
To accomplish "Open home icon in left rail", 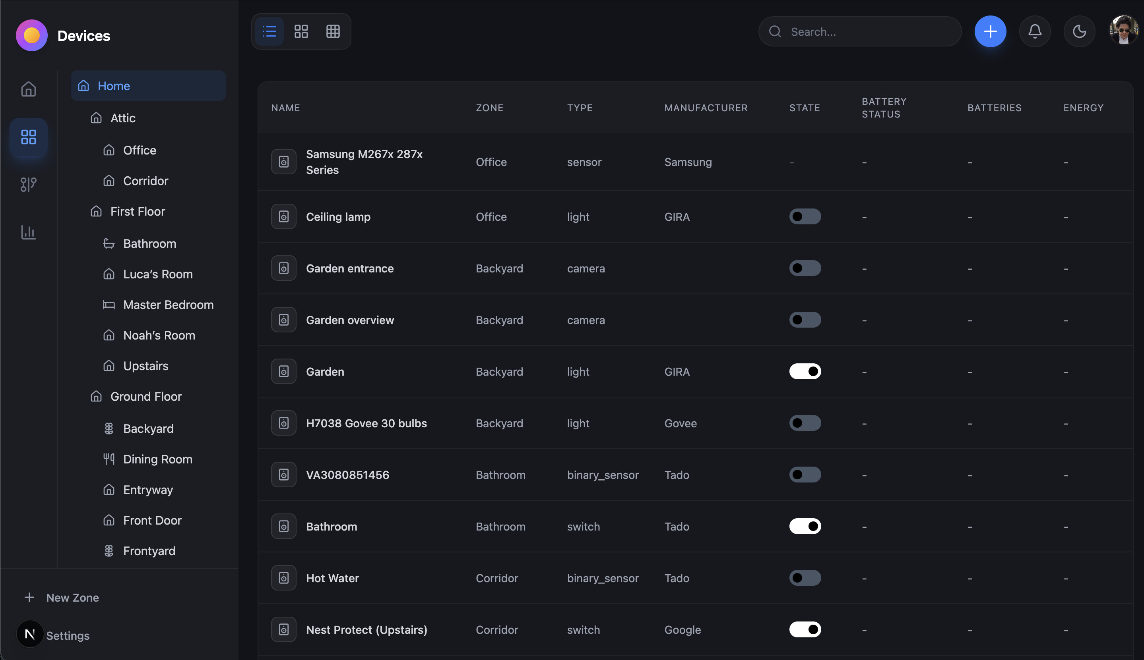I will click(x=28, y=89).
